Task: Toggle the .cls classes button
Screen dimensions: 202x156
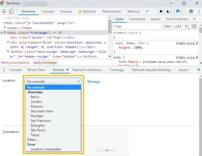Action: tap(177, 27)
